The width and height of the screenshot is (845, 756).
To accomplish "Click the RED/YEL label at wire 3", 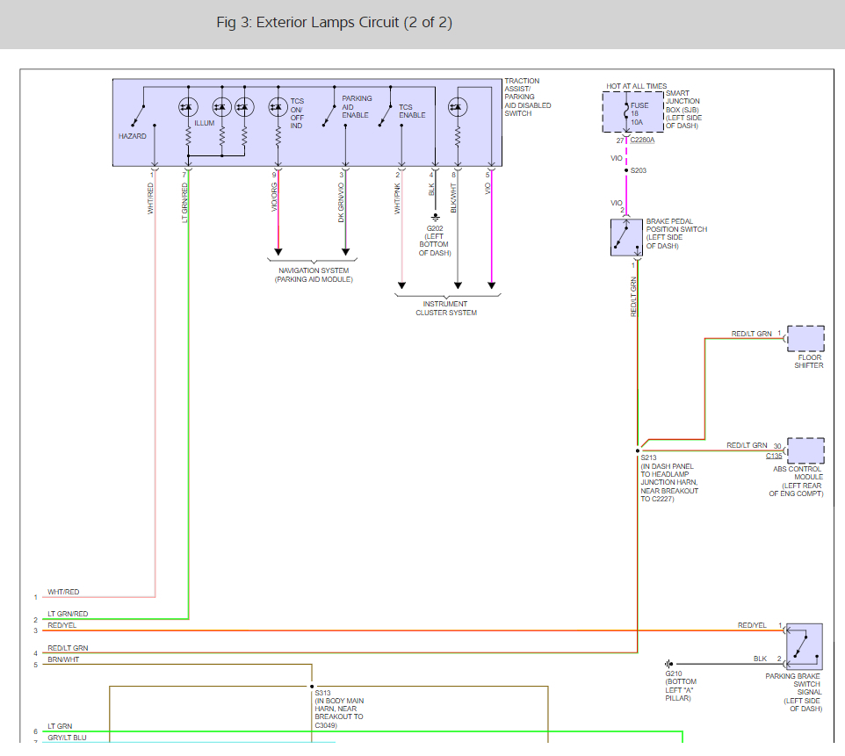I will pyautogui.click(x=62, y=625).
